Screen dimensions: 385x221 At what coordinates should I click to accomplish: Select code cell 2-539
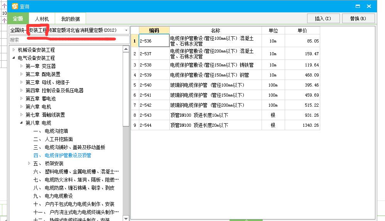click(x=154, y=75)
